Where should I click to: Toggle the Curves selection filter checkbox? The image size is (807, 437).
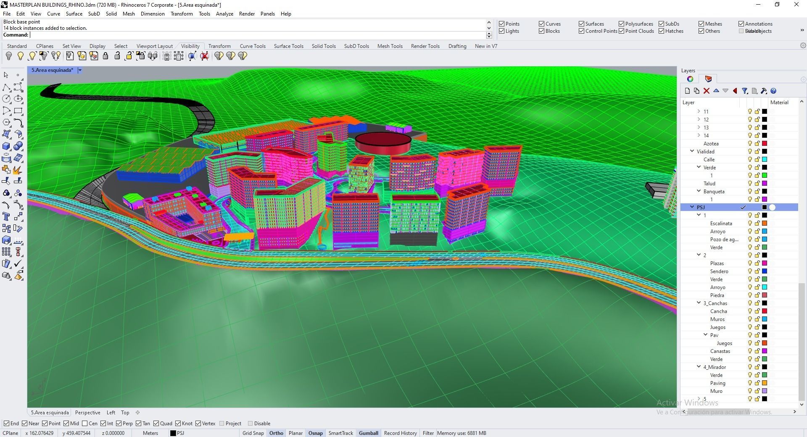[x=541, y=24]
